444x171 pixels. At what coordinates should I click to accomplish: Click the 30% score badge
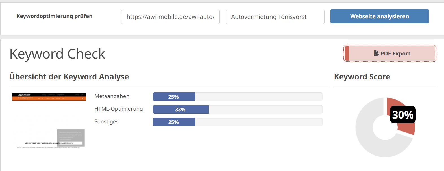(x=403, y=115)
